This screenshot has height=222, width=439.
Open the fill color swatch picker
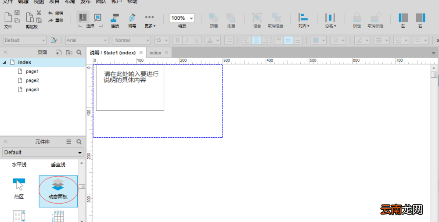pos(318,40)
